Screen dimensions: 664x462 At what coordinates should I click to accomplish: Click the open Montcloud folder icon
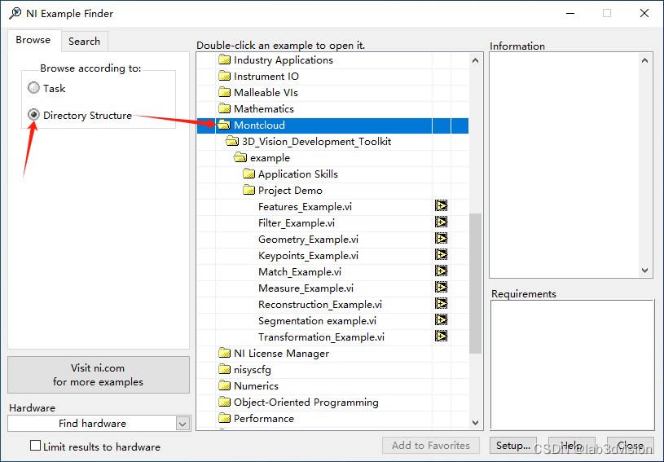[224, 125]
